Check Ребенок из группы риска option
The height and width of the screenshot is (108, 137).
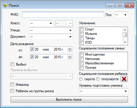(x=12, y=91)
